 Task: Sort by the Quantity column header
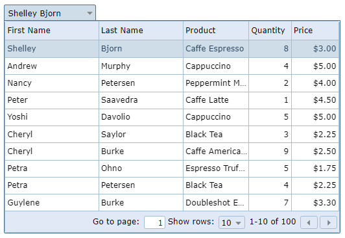pyautogui.click(x=270, y=31)
